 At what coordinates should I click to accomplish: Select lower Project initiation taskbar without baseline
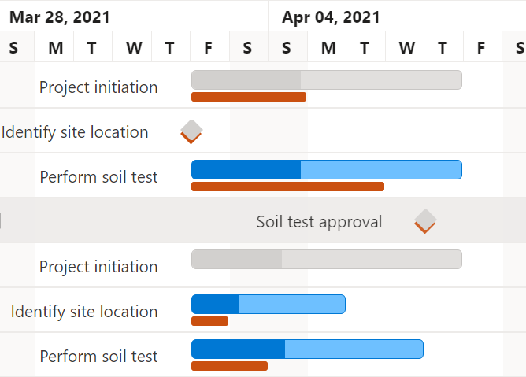(x=326, y=259)
